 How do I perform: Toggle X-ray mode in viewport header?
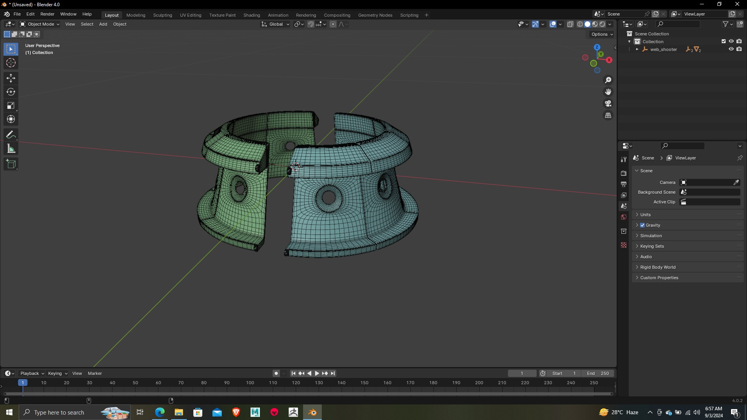pyautogui.click(x=570, y=24)
